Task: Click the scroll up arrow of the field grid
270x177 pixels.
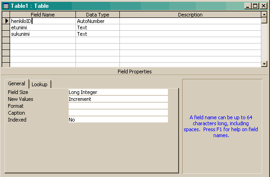Action: [x=264, y=15]
